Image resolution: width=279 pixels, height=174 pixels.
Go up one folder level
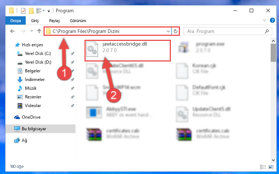point(39,31)
